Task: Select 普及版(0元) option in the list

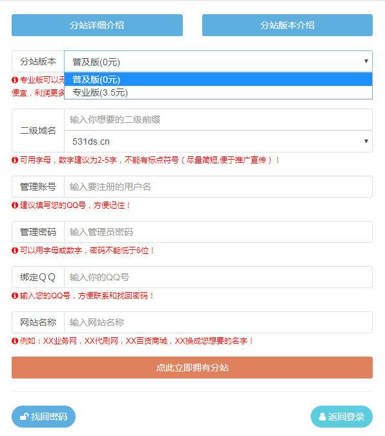Action: tap(218, 79)
